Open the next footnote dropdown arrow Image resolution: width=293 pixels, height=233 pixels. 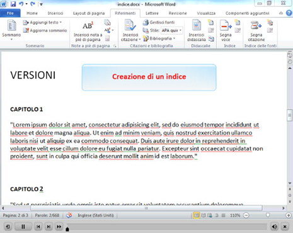(x=113, y=30)
